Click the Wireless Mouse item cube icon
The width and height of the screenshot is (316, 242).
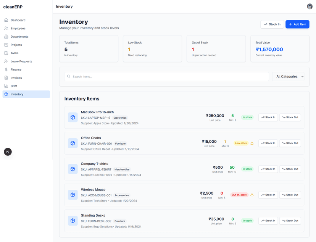[73, 195]
